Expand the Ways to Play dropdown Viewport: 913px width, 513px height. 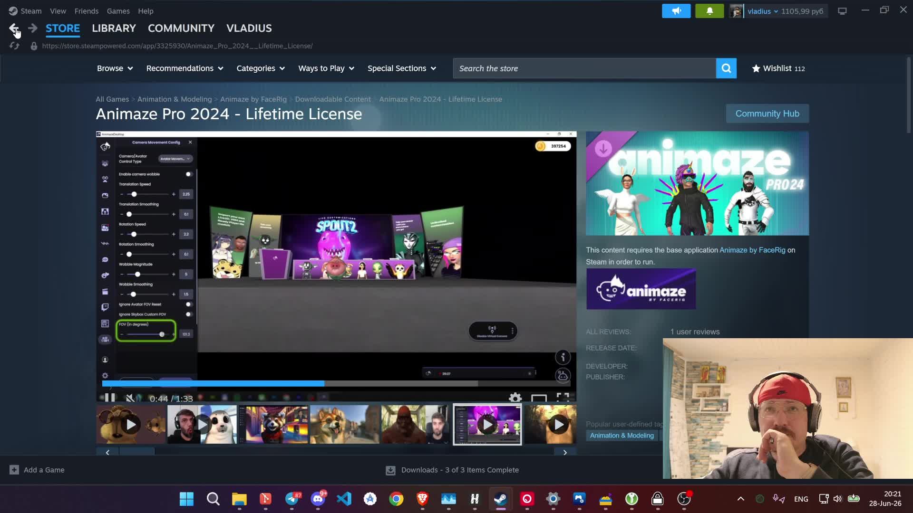tap(326, 68)
